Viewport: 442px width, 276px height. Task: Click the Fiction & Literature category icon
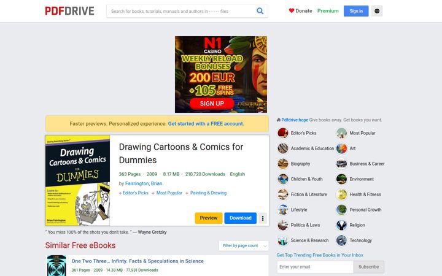click(283, 194)
